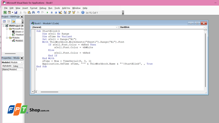The width and height of the screenshot is (219, 123).
Task: Open the Tools menu
Action: pyautogui.click(x=57, y=8)
